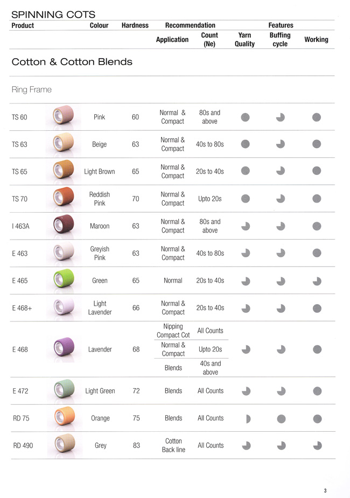350x498 pixels.
Task: Click the E 465 green cot image
Action: tap(64, 278)
